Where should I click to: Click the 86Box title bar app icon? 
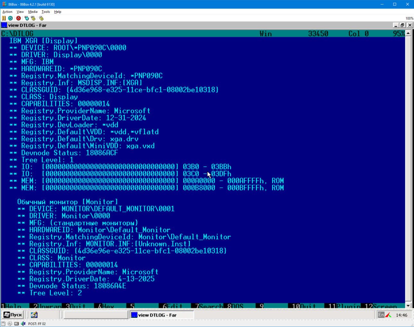[4, 4]
